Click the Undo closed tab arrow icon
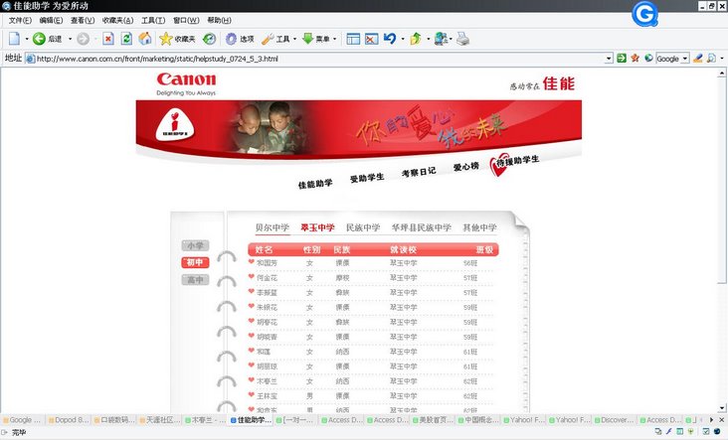728x440 pixels. pos(390,39)
